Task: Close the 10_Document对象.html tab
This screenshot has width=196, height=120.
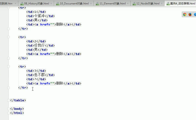Action: point(91,3)
